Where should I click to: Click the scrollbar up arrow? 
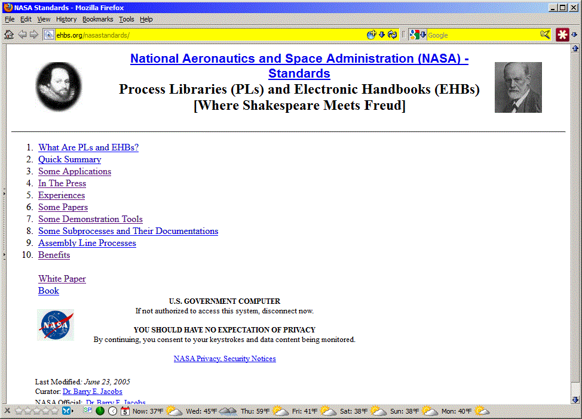pyautogui.click(x=575, y=48)
